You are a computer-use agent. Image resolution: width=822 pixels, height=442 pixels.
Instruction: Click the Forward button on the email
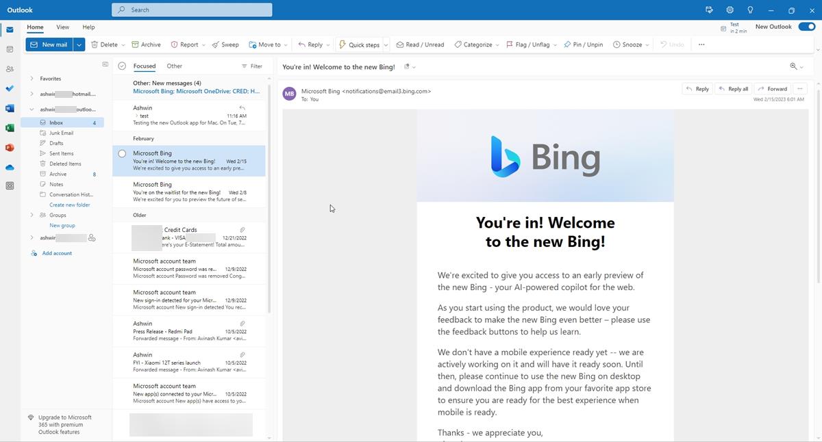coord(772,88)
